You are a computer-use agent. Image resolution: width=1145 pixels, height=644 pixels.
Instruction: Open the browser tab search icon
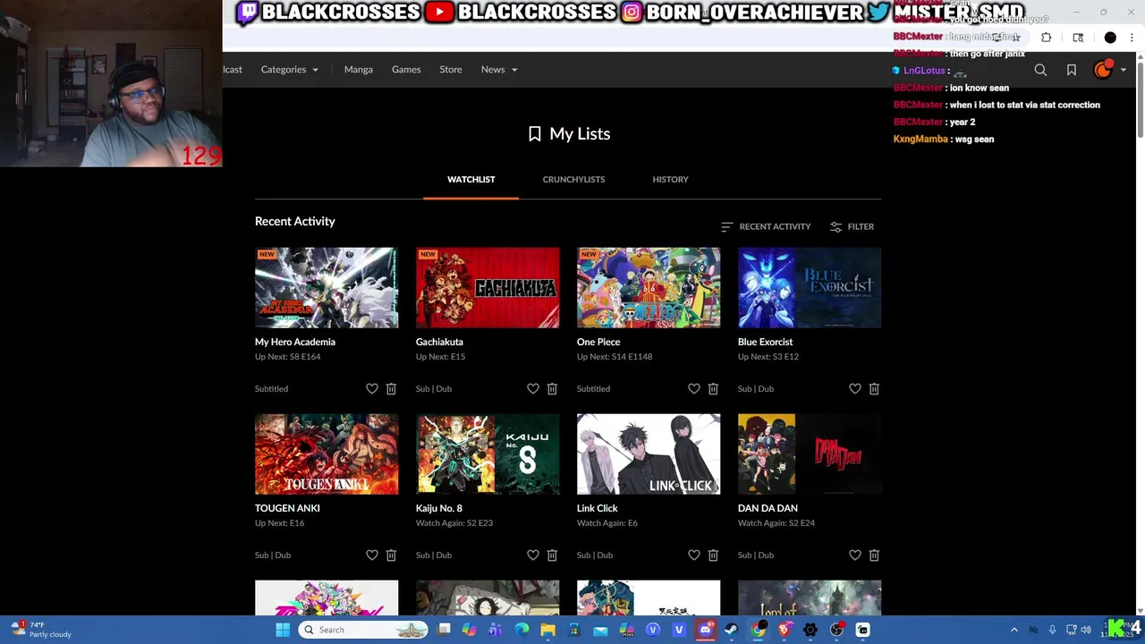[1078, 38]
